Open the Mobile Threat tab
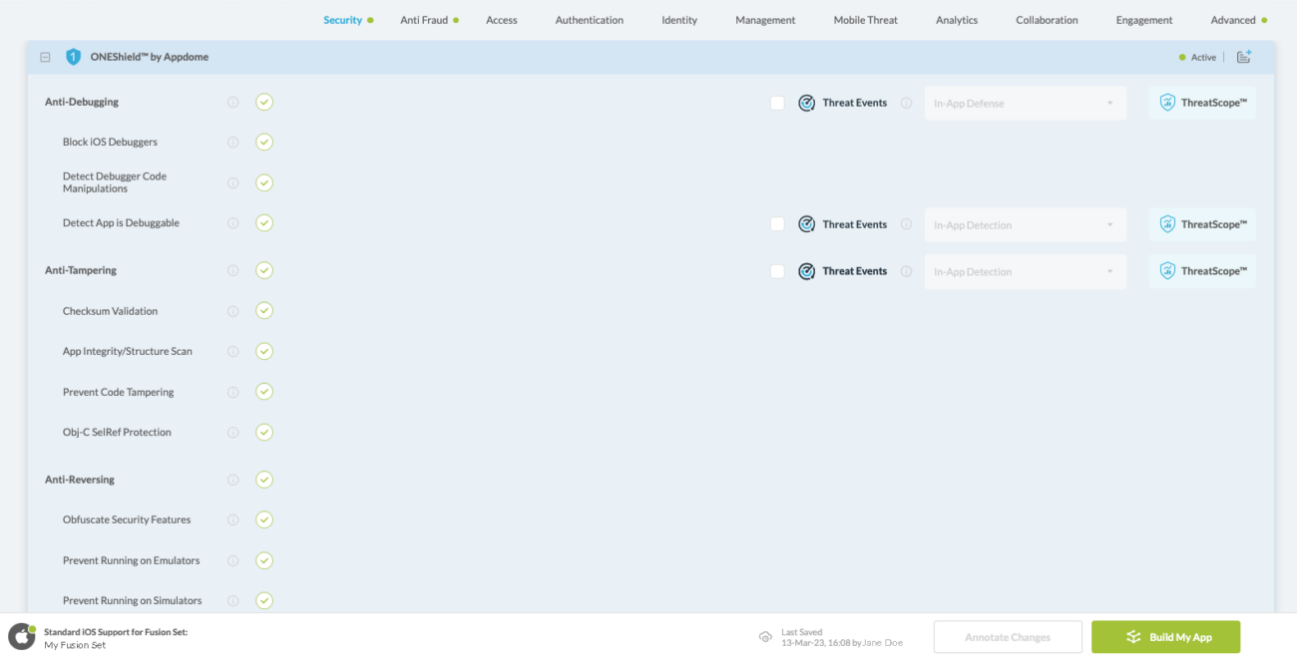Viewport: 1297px width, 659px height. (865, 20)
